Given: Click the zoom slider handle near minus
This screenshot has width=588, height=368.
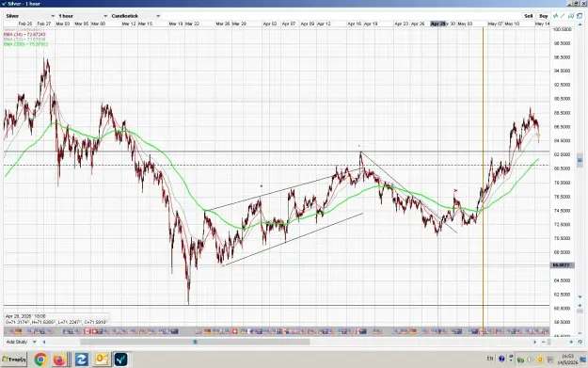Looking at the screenshot, I should pos(549,342).
